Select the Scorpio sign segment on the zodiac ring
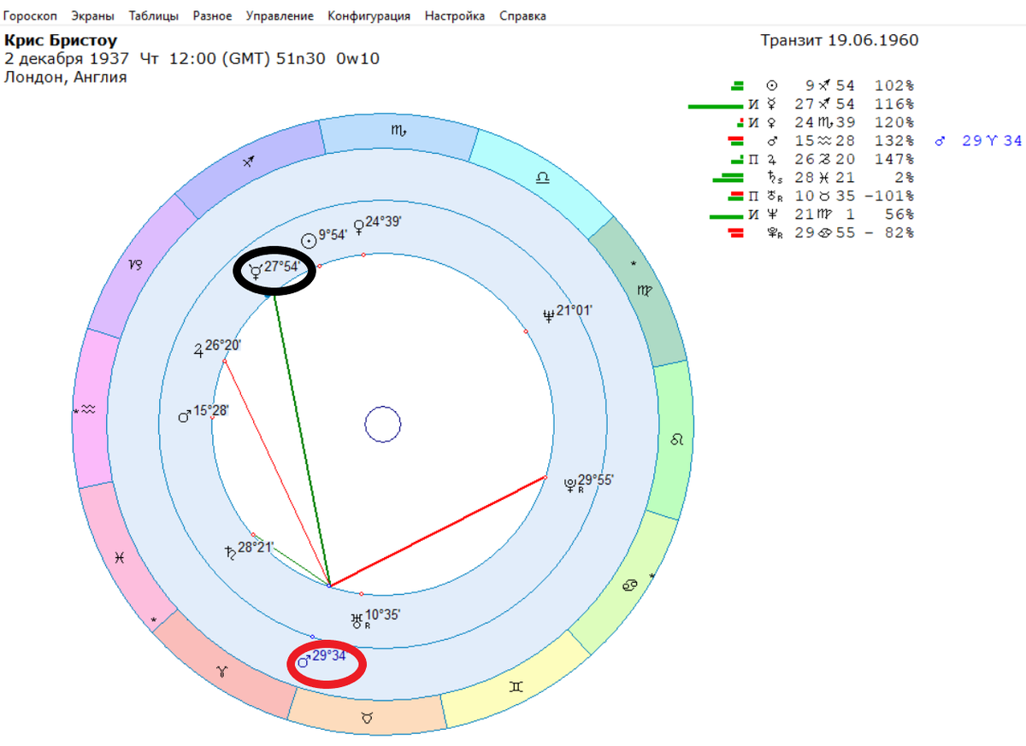 tap(398, 132)
